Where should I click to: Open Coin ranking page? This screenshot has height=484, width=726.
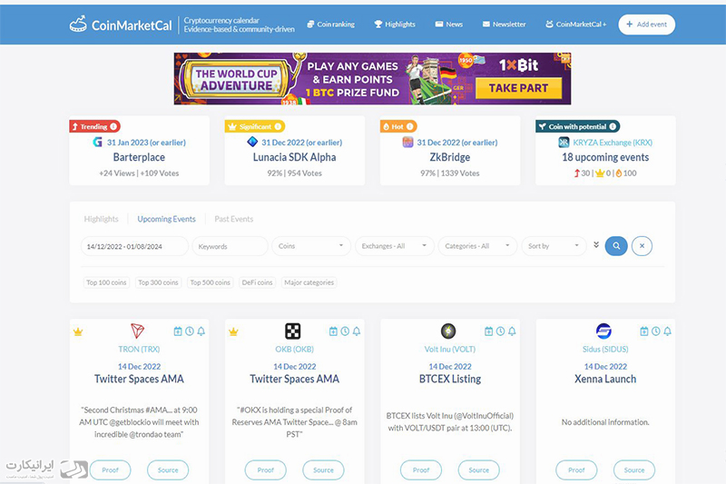point(330,25)
